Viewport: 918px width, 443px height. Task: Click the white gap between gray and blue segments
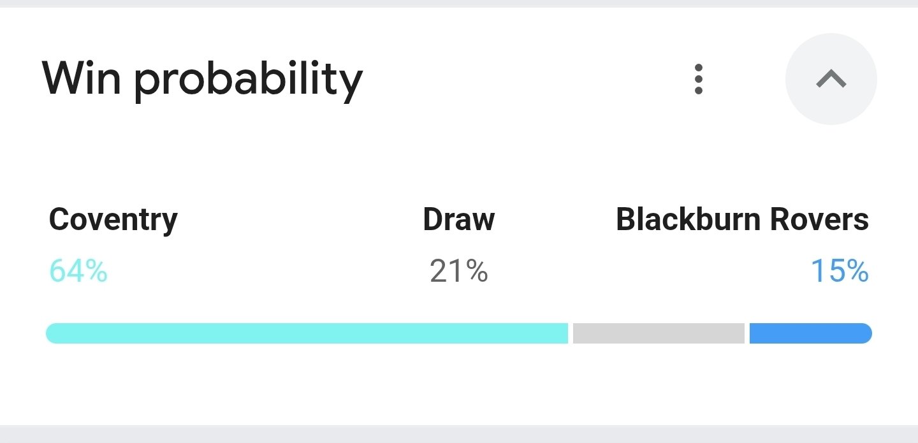coord(747,333)
